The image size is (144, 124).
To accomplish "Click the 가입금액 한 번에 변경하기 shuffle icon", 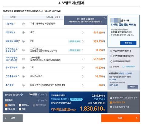I will [x=111, y=51].
